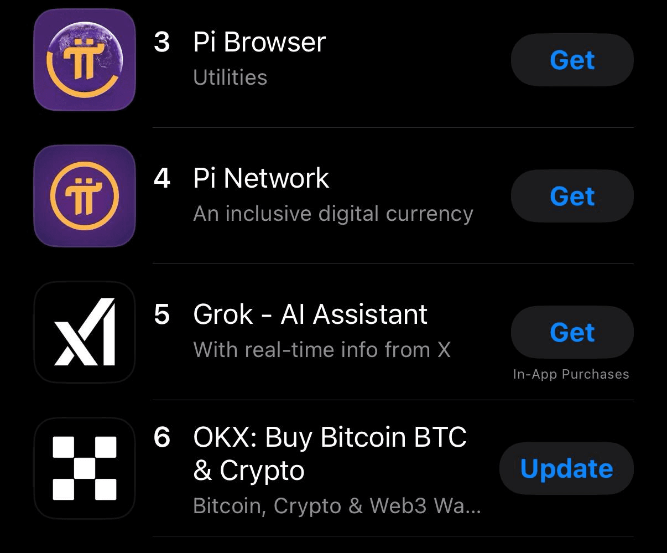The width and height of the screenshot is (667, 553).
Task: Open the OKX: Buy Bitcoin BTC listing
Action: 330,437
